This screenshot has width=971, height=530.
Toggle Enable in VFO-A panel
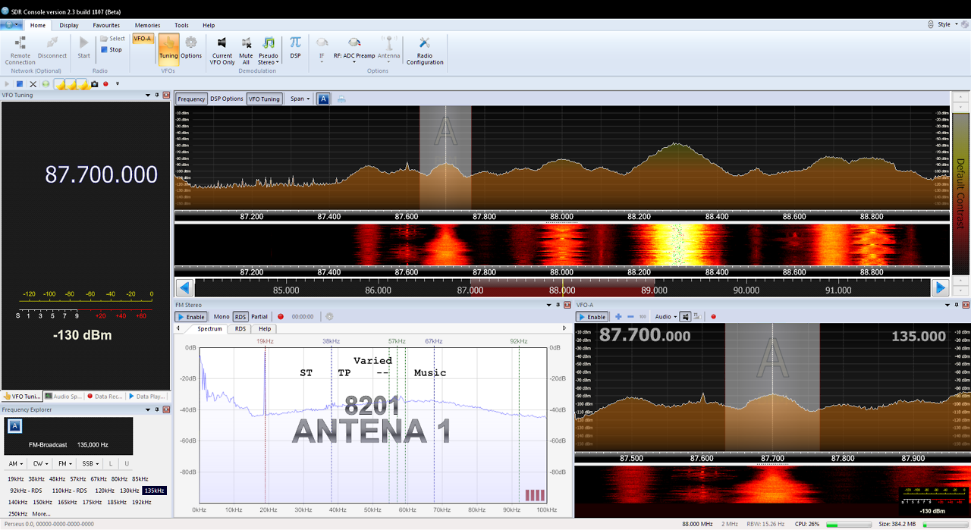tap(592, 317)
